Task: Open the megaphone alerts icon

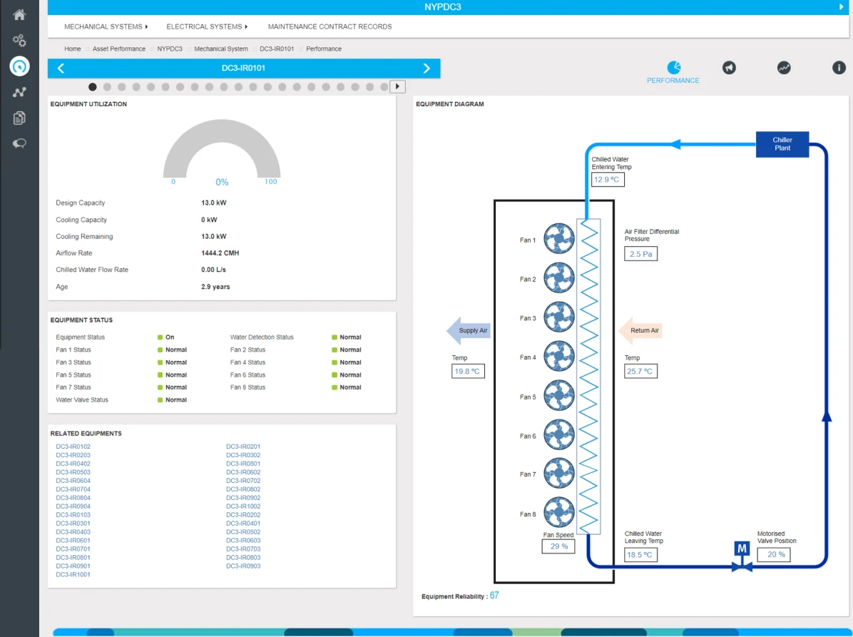Action: point(729,68)
